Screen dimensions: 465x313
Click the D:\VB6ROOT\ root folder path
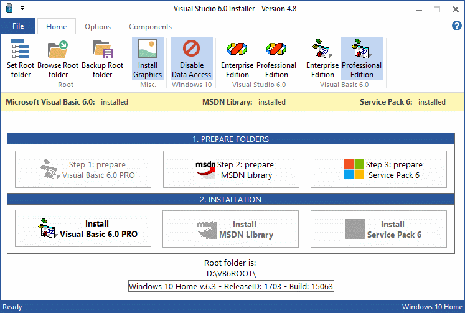point(231,273)
